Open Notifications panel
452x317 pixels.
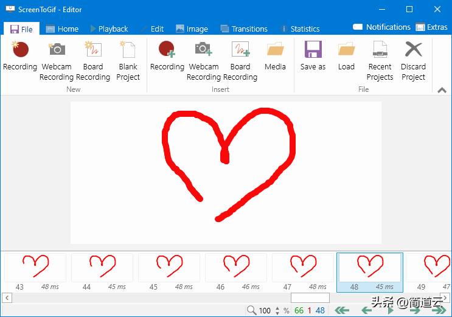[381, 27]
